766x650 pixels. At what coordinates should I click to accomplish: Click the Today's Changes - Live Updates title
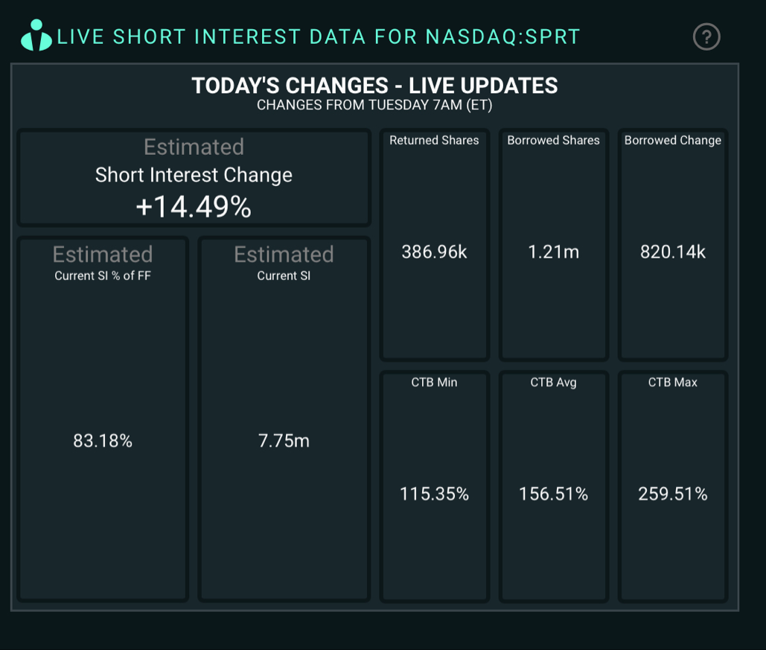pyautogui.click(x=374, y=86)
